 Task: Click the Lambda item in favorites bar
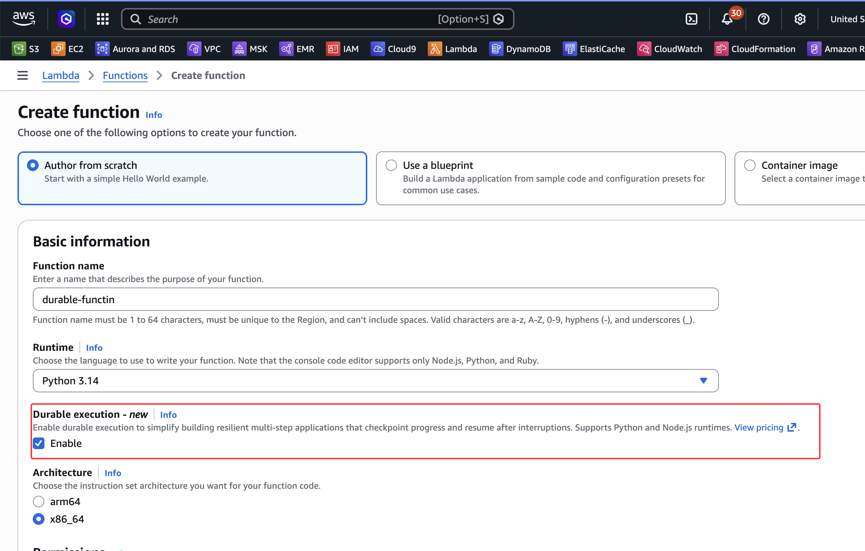(x=453, y=49)
